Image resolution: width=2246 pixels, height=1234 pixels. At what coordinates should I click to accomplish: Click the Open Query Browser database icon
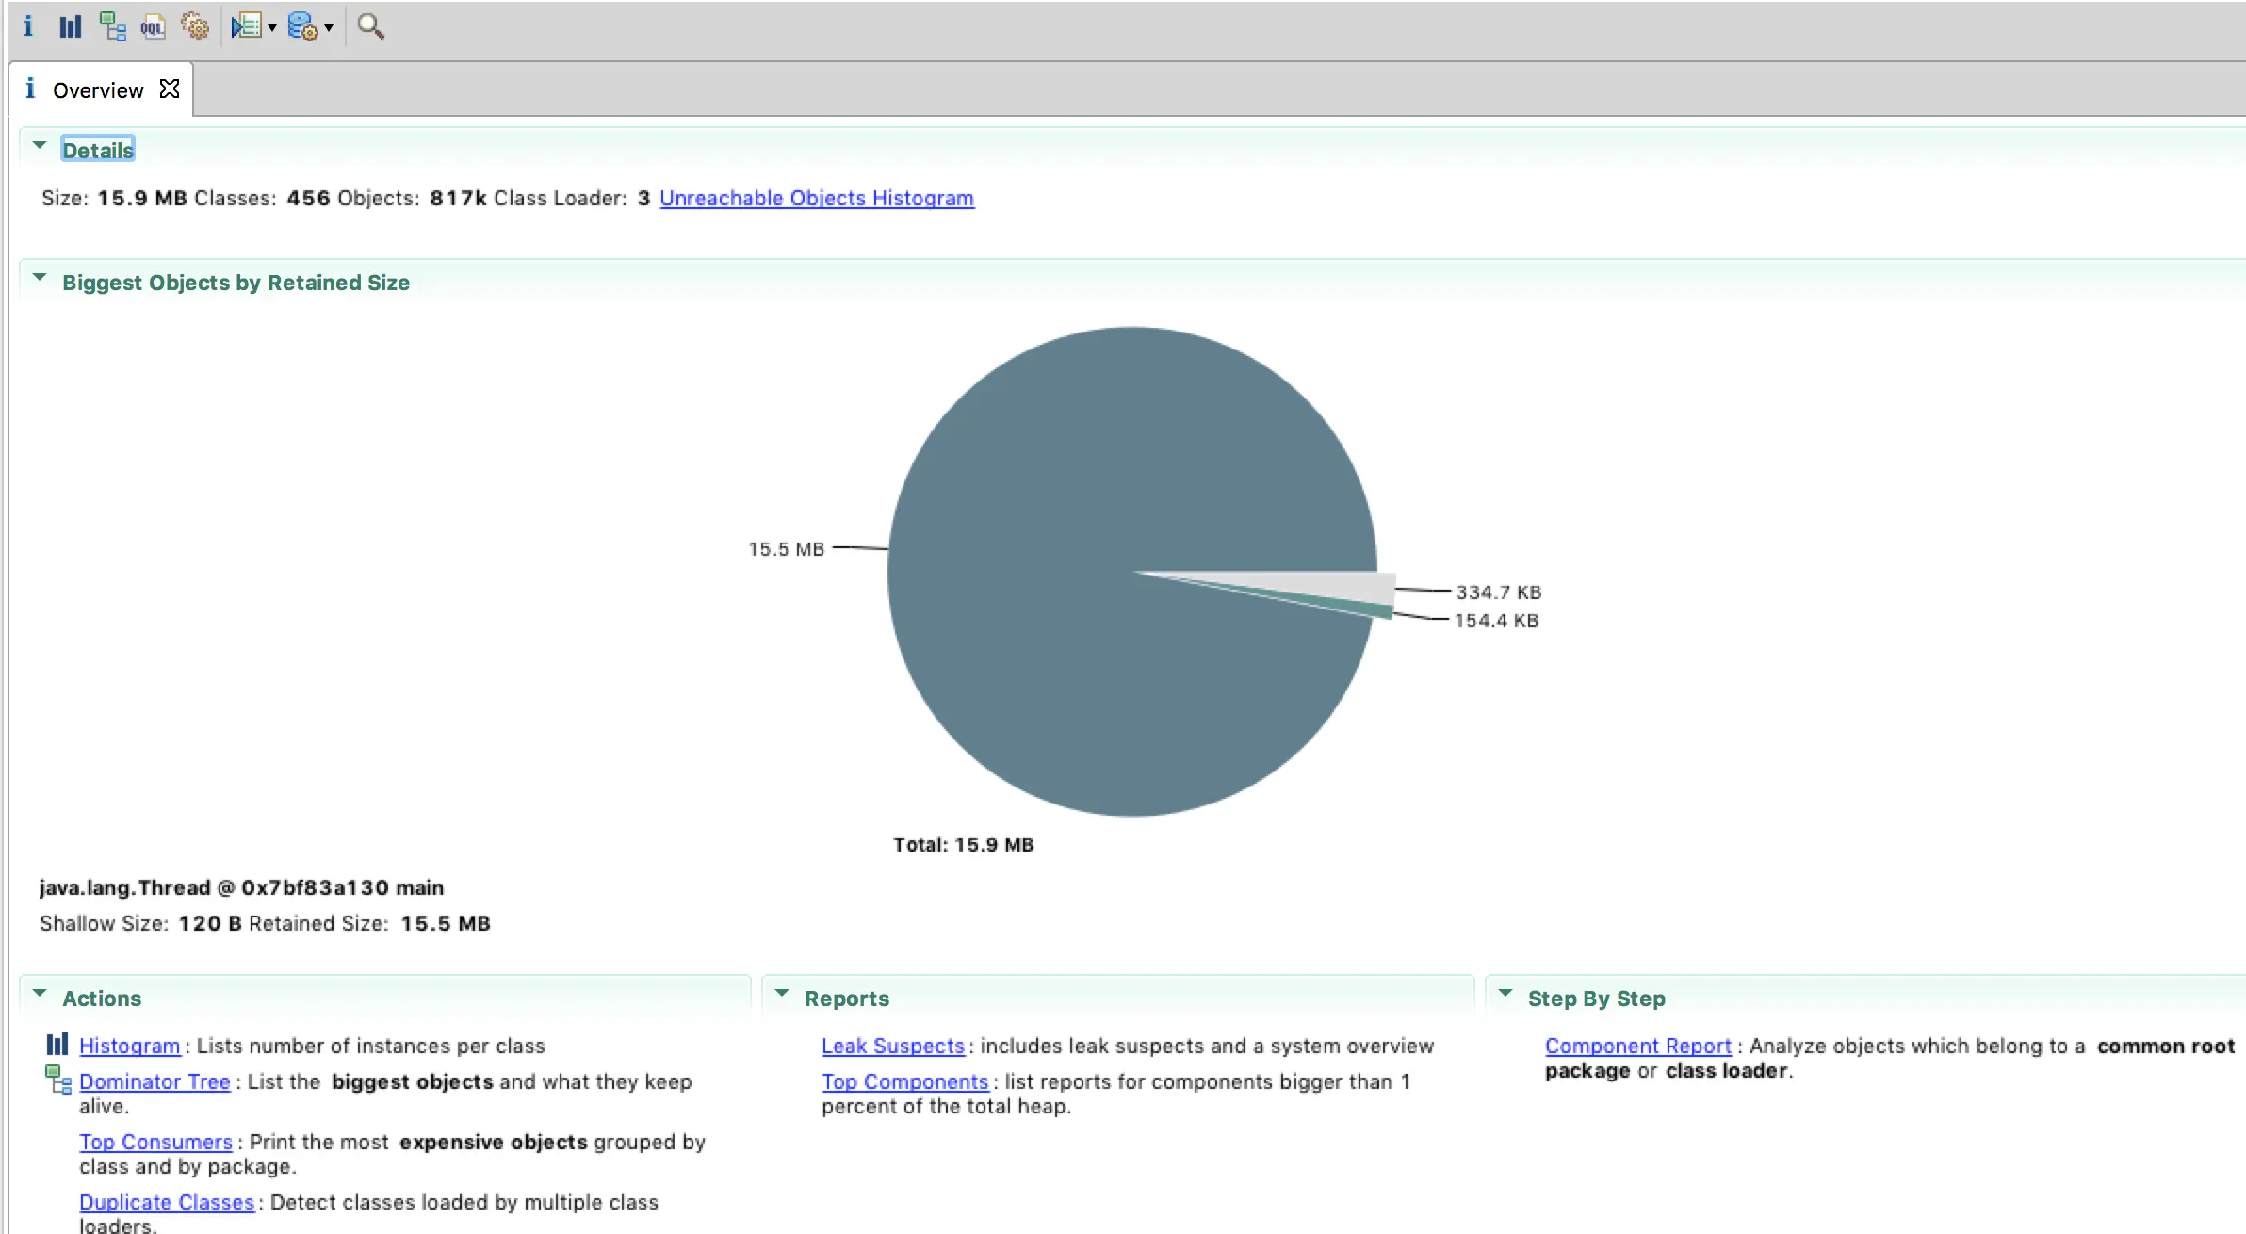click(301, 26)
